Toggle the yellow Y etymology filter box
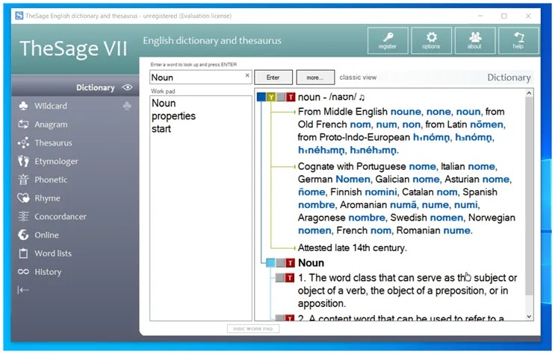Viewport: 555px width, 354px height. tap(271, 97)
